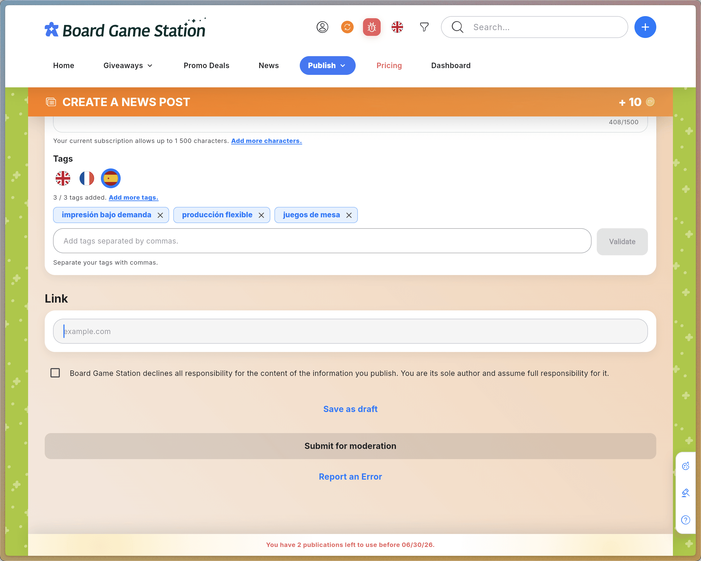Remove the 'juegos de mesa' tag

[349, 215]
